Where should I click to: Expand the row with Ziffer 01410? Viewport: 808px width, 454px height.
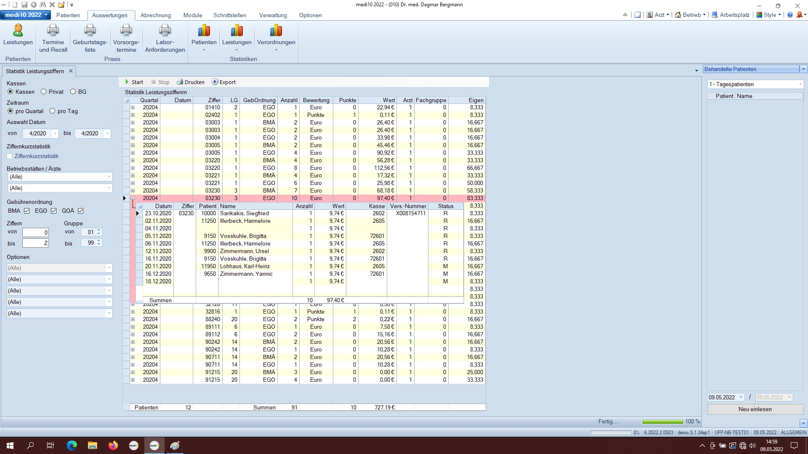coord(133,108)
